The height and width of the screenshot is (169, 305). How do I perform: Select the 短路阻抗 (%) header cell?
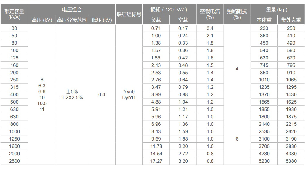click(x=237, y=14)
